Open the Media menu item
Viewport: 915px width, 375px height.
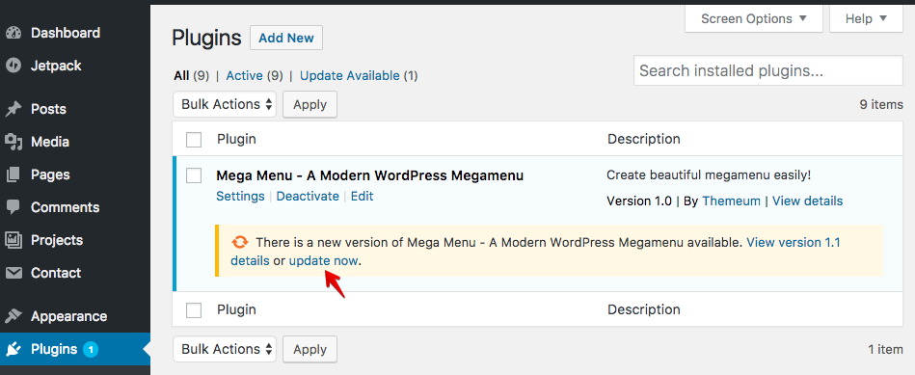click(x=74, y=142)
